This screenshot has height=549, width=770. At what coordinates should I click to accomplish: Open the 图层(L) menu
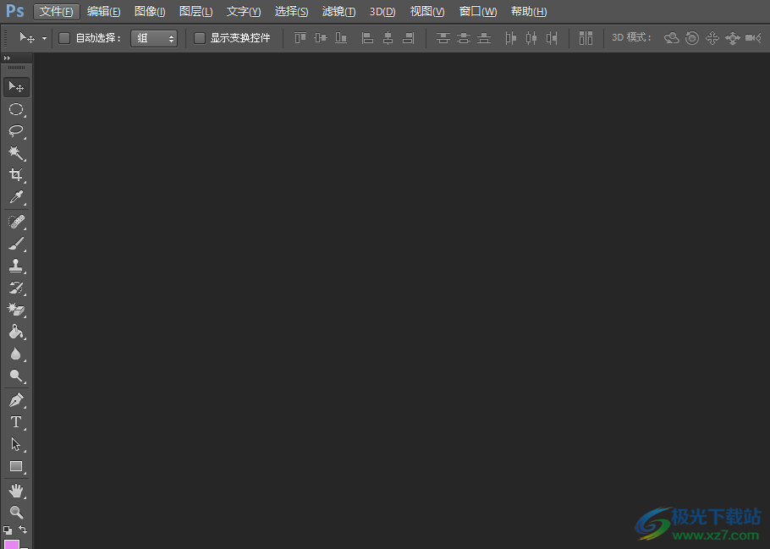click(196, 11)
